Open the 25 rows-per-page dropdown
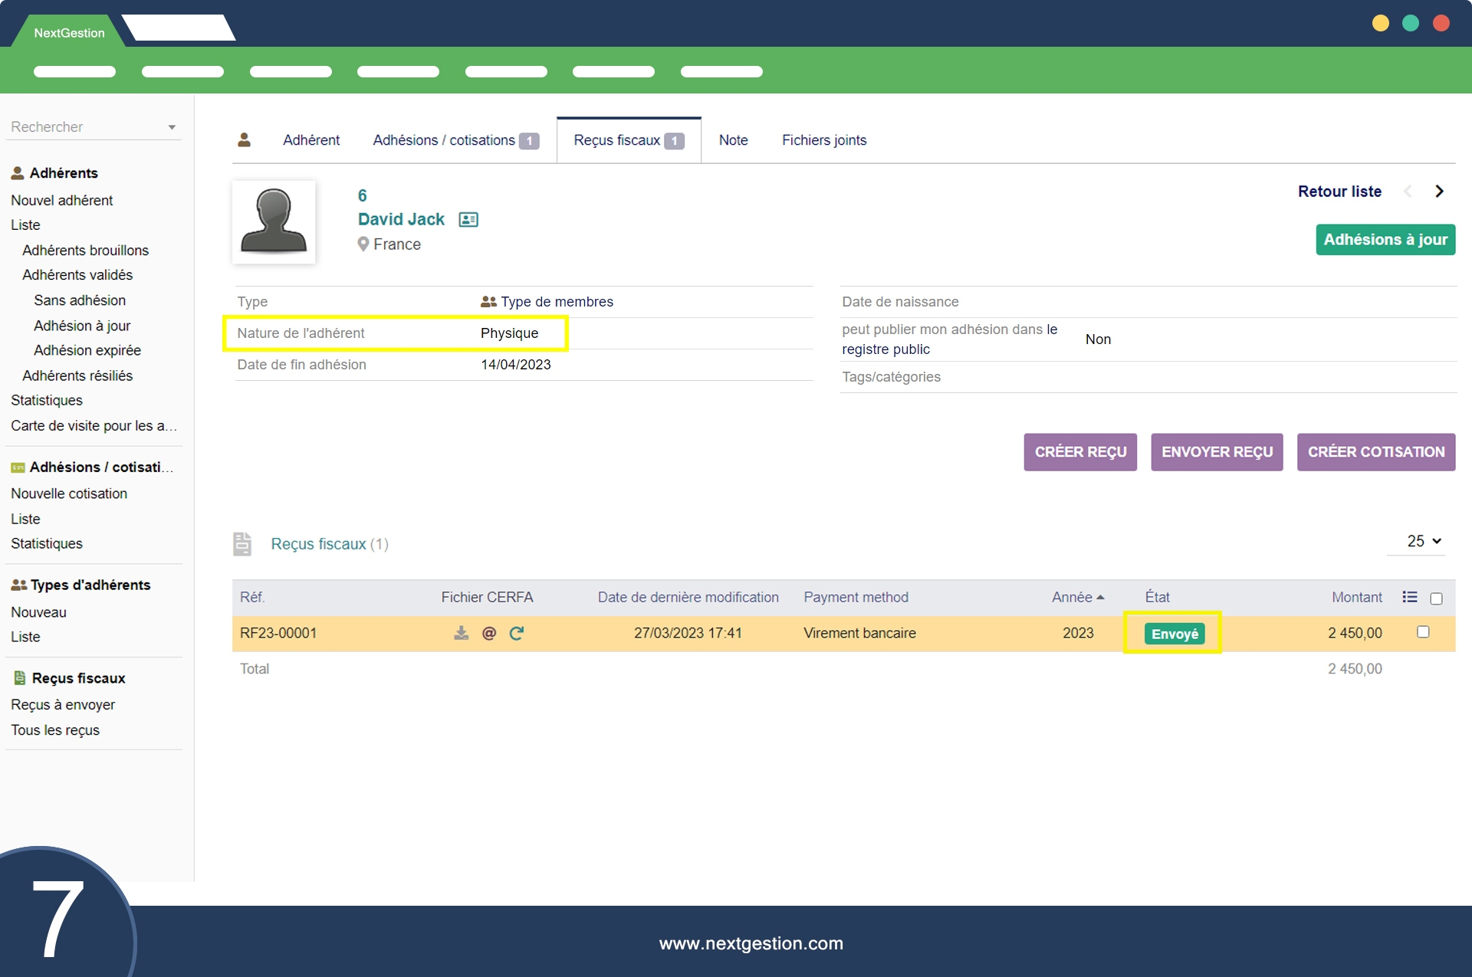This screenshot has height=977, width=1472. [x=1424, y=541]
